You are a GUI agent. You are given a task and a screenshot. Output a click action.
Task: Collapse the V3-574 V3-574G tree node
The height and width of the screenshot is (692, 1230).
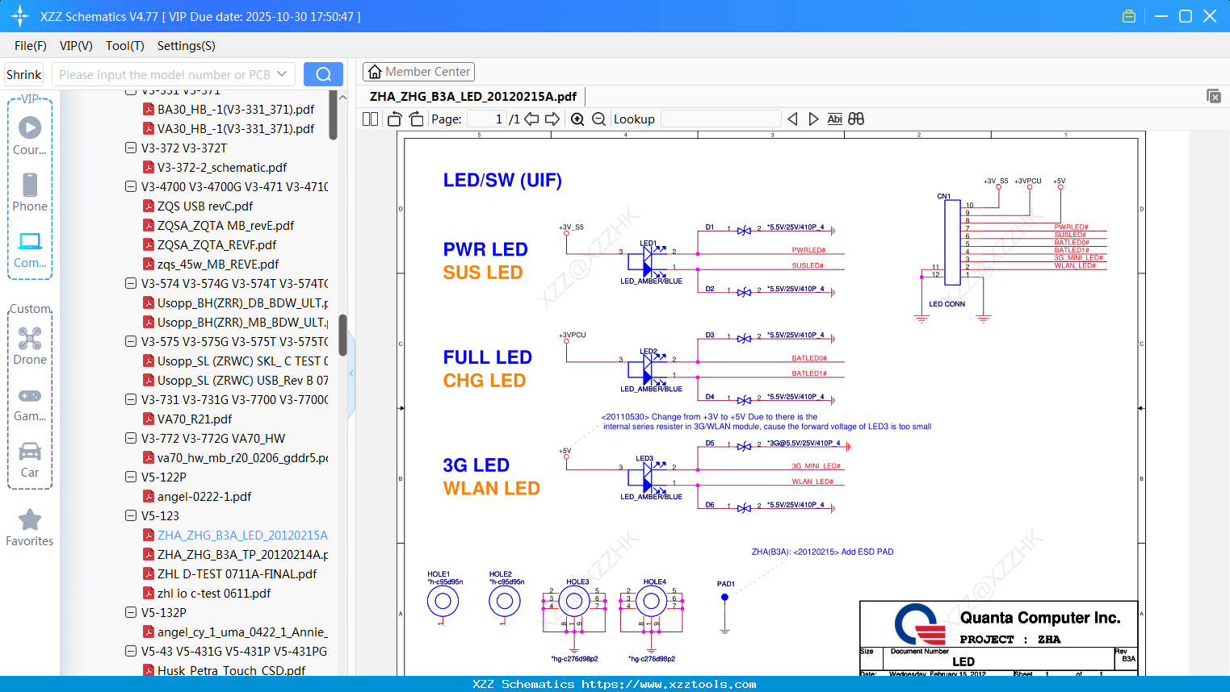click(x=131, y=283)
